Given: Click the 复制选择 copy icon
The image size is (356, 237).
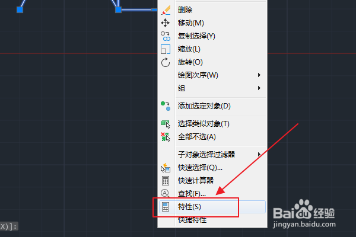Looking at the screenshot, I should (166, 36).
